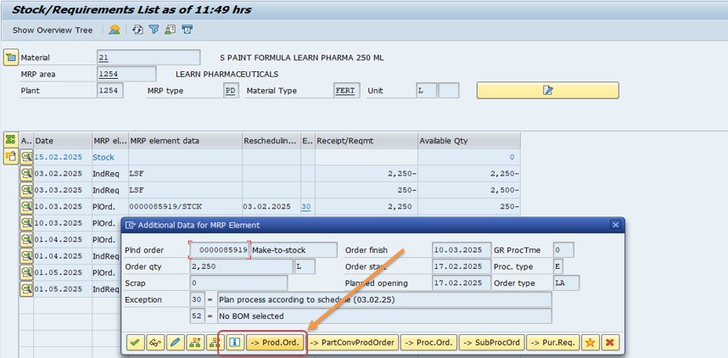
Task: Click the Date column header
Action: (x=63, y=140)
